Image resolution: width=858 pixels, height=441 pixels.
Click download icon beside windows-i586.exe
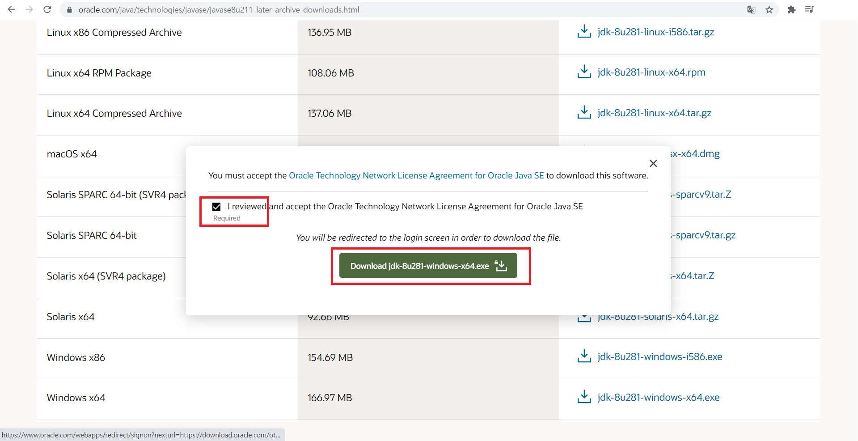tap(584, 356)
